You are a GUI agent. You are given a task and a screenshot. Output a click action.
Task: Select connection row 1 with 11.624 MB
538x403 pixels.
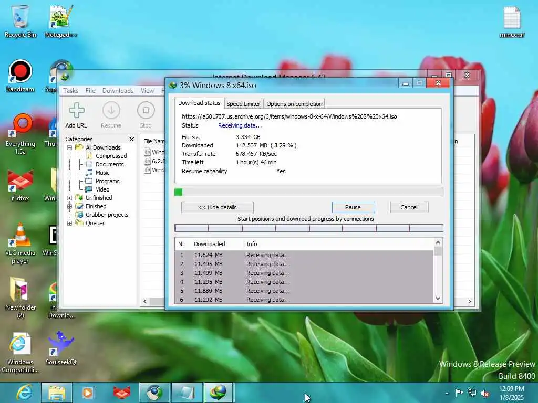305,256
